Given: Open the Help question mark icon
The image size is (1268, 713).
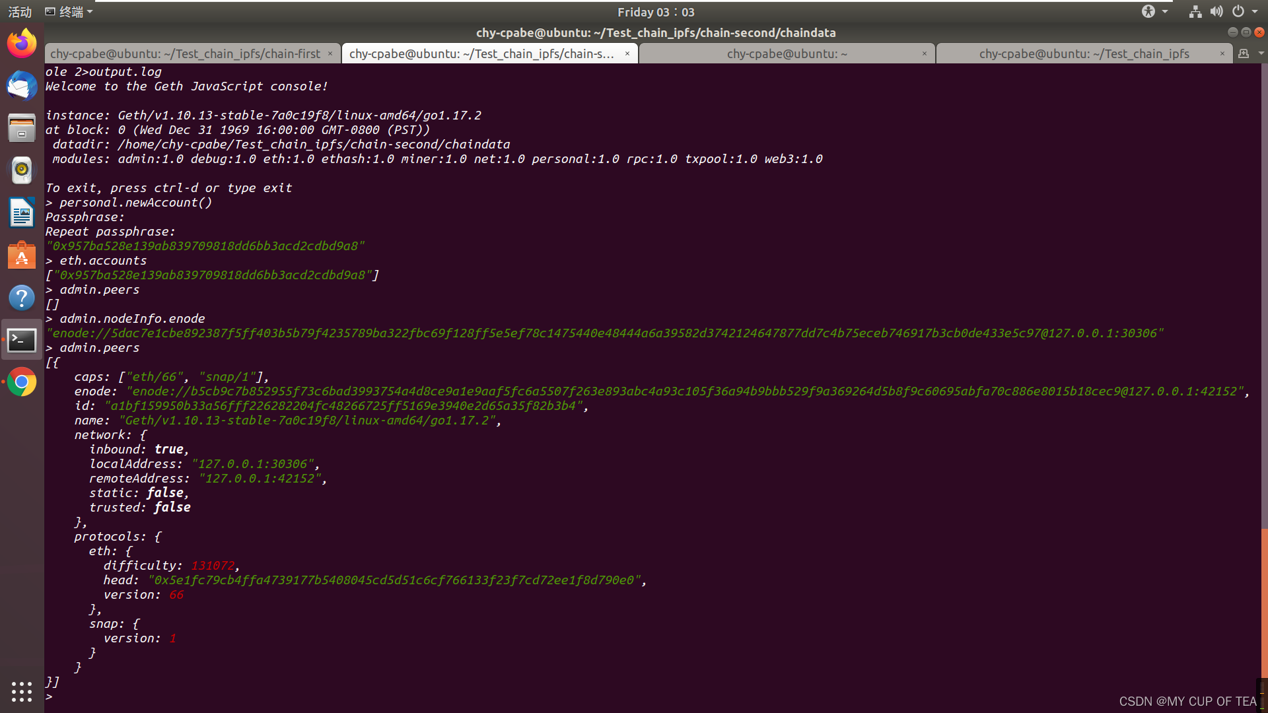Looking at the screenshot, I should [x=22, y=298].
